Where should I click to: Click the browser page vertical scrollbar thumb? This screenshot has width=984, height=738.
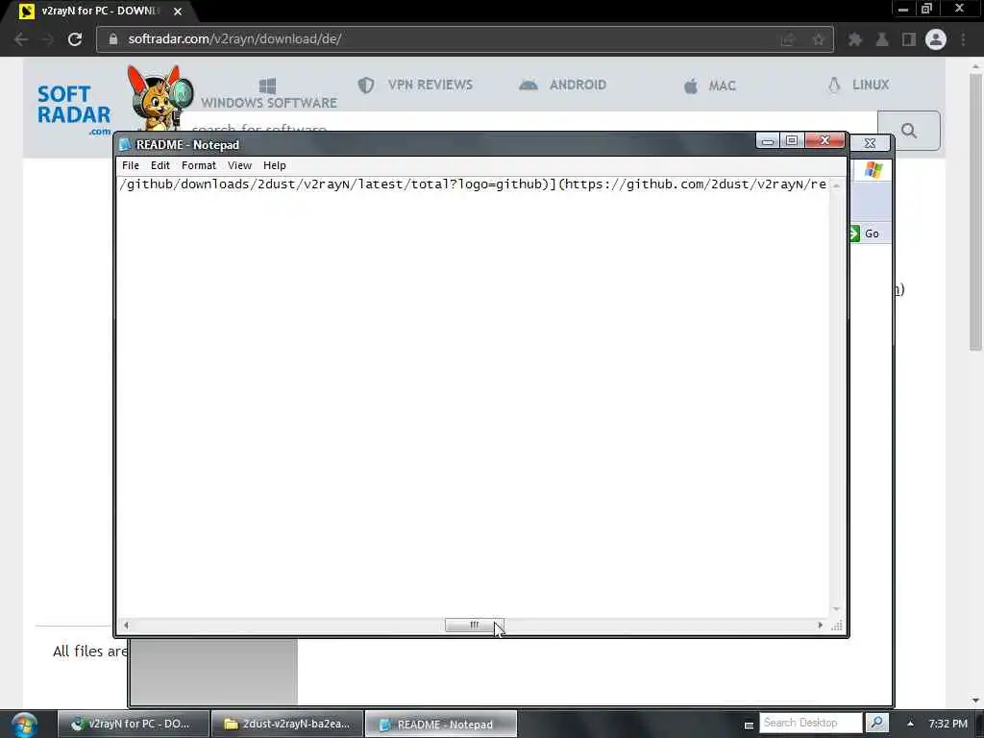point(975,210)
